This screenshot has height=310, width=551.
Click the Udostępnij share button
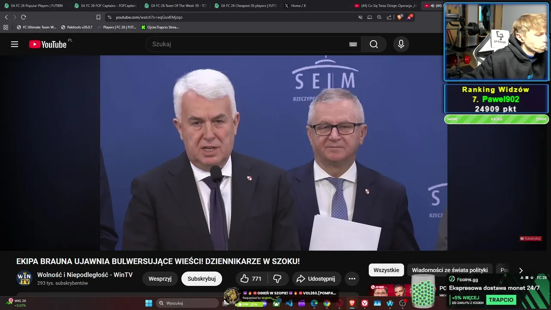click(317, 279)
